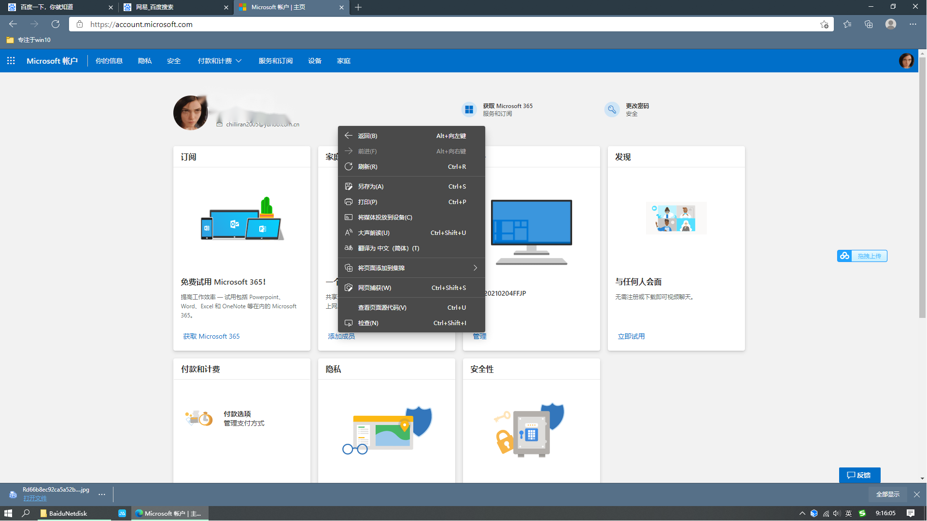Screen dimensions: 927x521
Task: Select 另存为(A) in the context menu
Action: [370, 186]
